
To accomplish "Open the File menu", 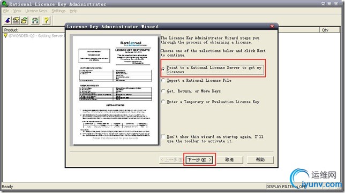I will pyautogui.click(x=6, y=11).
